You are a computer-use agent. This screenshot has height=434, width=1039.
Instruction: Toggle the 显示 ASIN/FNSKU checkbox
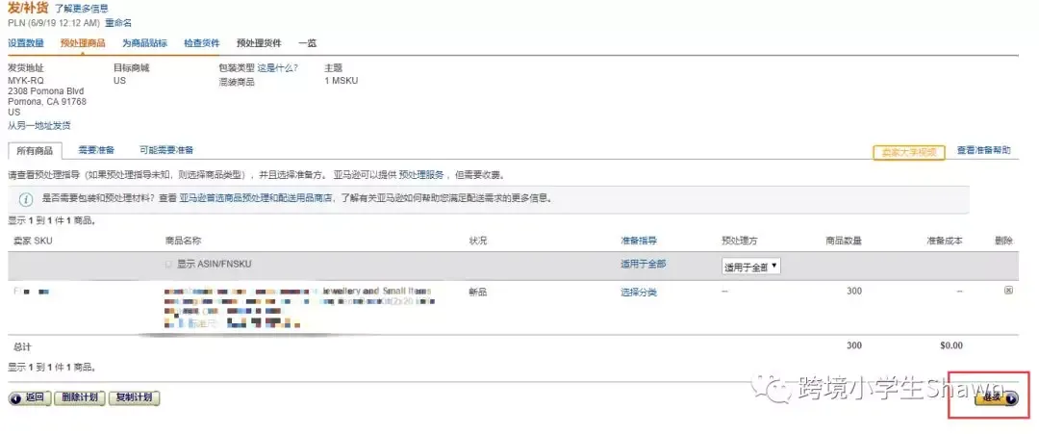[x=169, y=264]
